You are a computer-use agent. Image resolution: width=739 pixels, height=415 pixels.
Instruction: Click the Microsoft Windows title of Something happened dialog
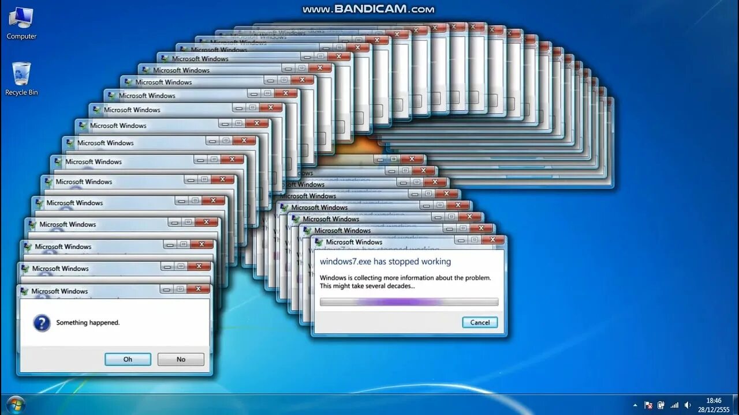59,291
